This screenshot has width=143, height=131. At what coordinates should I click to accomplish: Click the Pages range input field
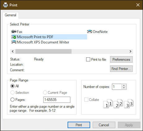point(57,99)
